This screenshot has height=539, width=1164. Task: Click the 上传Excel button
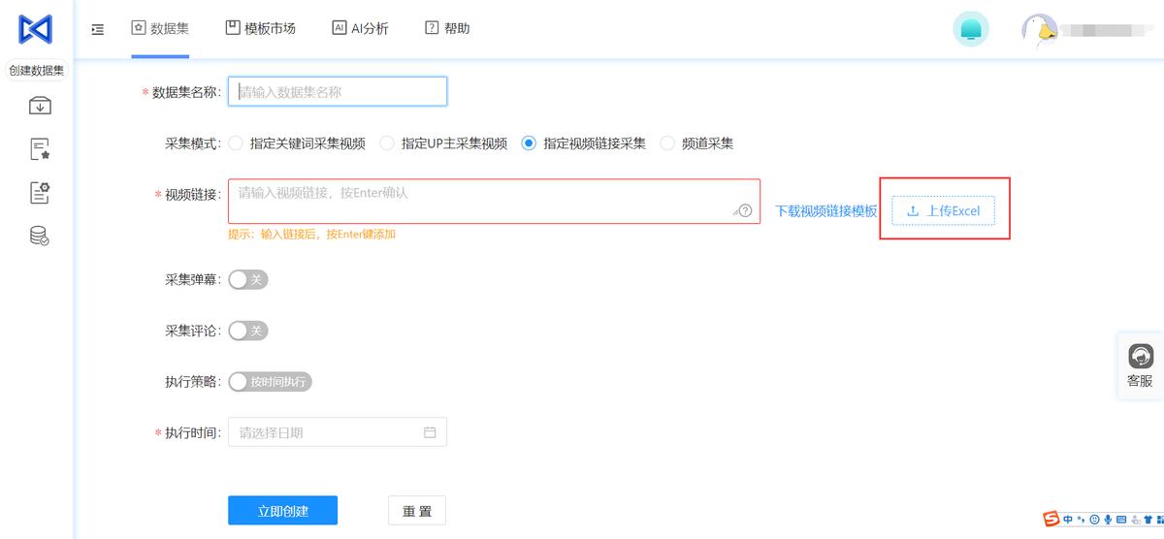943,210
